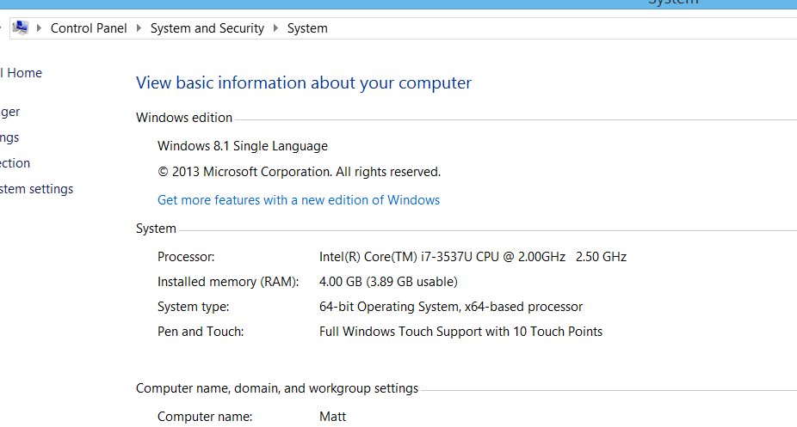
Task: Open the sidebar link ending in 'ngs'
Action: pos(9,138)
